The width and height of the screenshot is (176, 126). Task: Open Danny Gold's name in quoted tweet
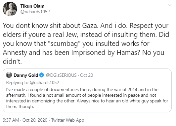pyautogui.click(x=26, y=75)
